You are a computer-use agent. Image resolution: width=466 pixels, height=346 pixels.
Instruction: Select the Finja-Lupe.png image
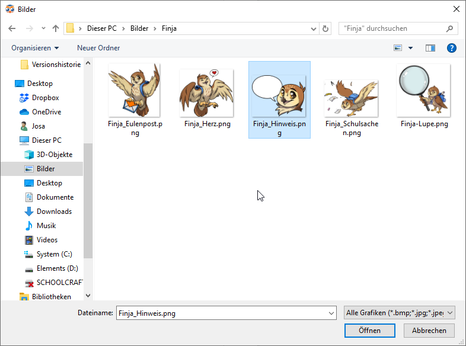click(424, 96)
